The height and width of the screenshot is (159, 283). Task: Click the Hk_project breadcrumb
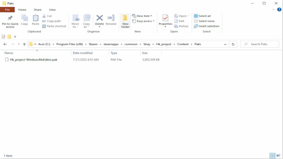click(x=164, y=44)
